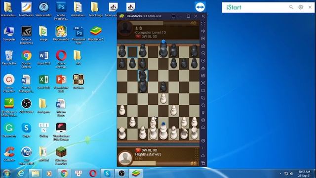
Task: Select the Word 2013 desktop shortcut
Action: click(43, 57)
